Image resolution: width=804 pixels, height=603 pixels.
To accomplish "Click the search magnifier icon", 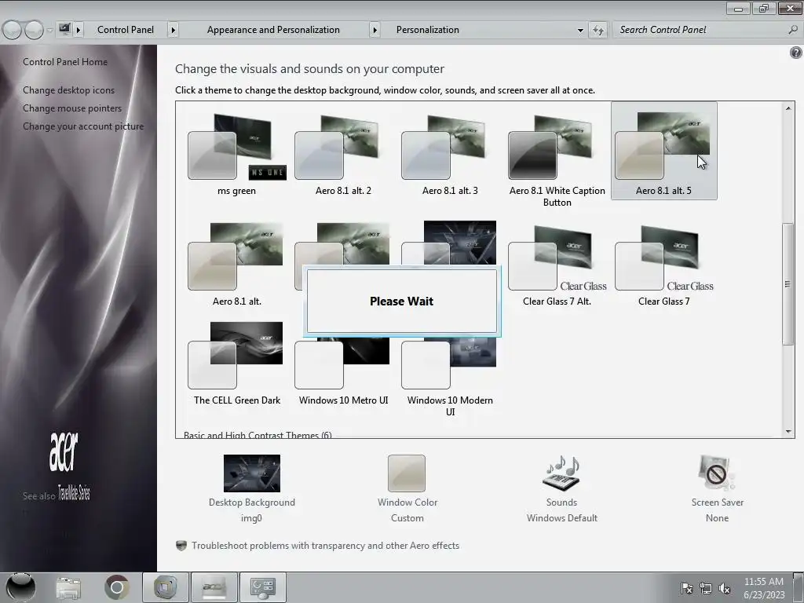I will [x=793, y=30].
